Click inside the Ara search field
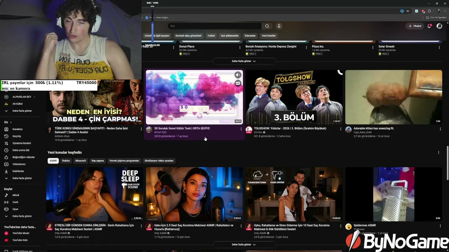 tap(215, 26)
